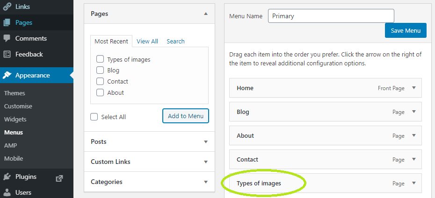Viewport: 435px width, 198px height.
Task: Select the Types of images menu item
Action: pyautogui.click(x=326, y=183)
